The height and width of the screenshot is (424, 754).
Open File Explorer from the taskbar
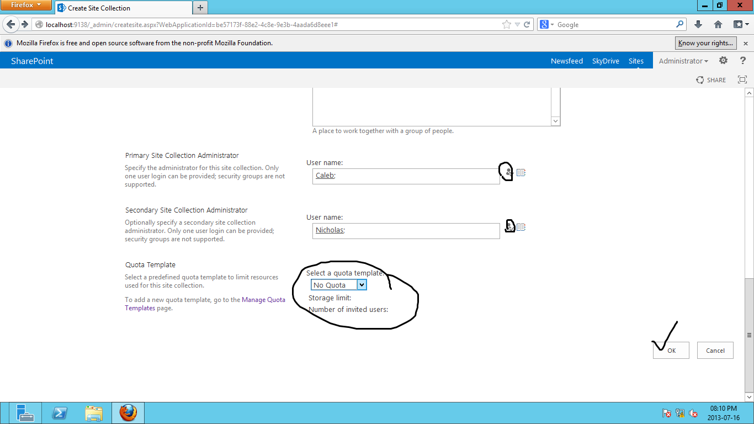(x=94, y=413)
